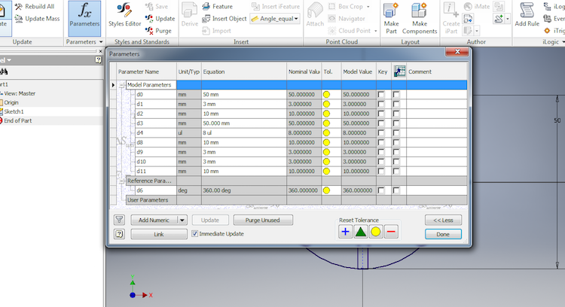Uncheck the Immediate Update checkbox
565x307 pixels.
coord(194,233)
